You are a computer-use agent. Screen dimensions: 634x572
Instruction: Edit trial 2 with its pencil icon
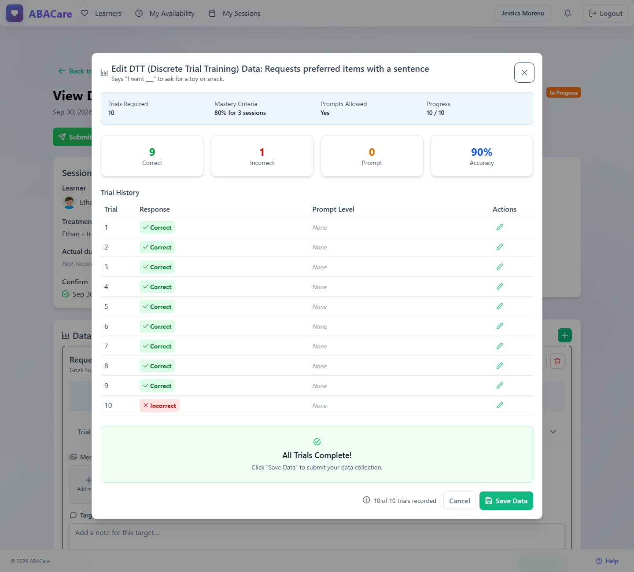499,247
